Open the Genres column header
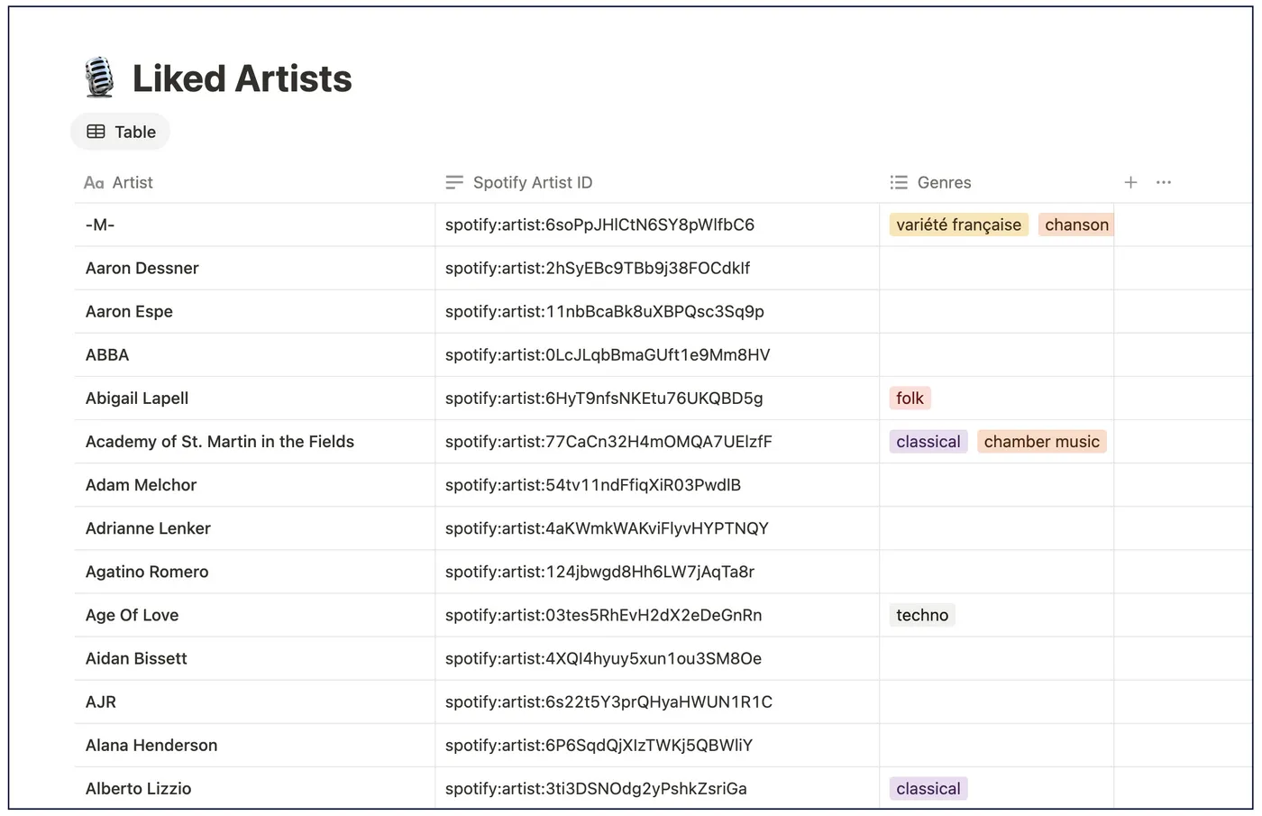 [930, 182]
